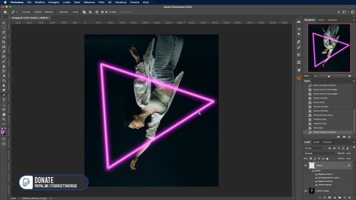356x200 pixels.
Task: Select the Move tool
Action: 4,23
